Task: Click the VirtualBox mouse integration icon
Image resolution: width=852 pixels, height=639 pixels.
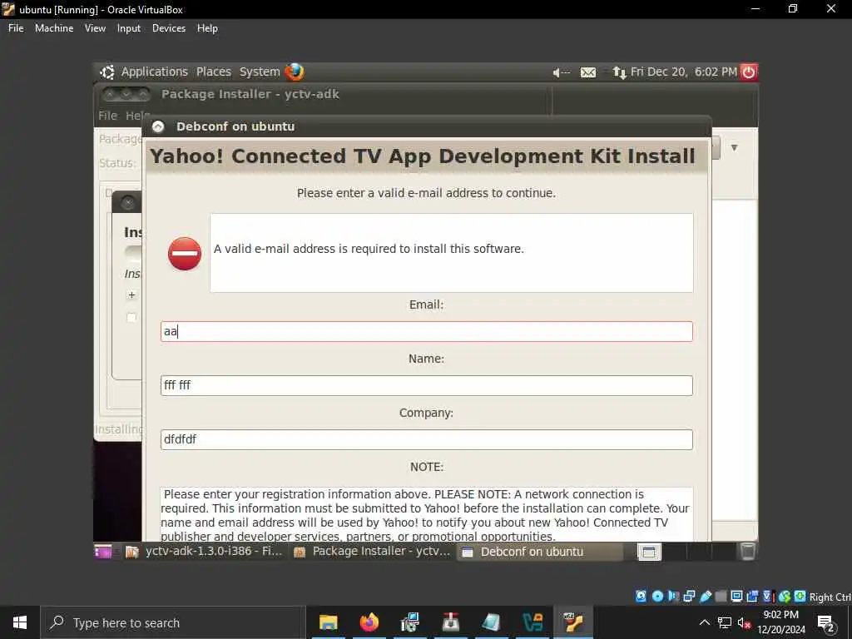Action: tap(784, 597)
